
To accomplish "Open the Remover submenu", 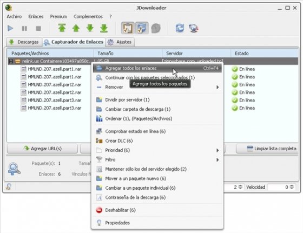I will point(157,87).
